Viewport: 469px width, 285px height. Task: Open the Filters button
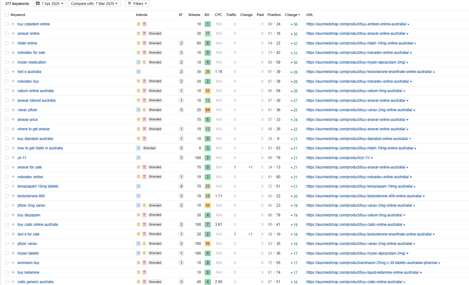tap(137, 4)
